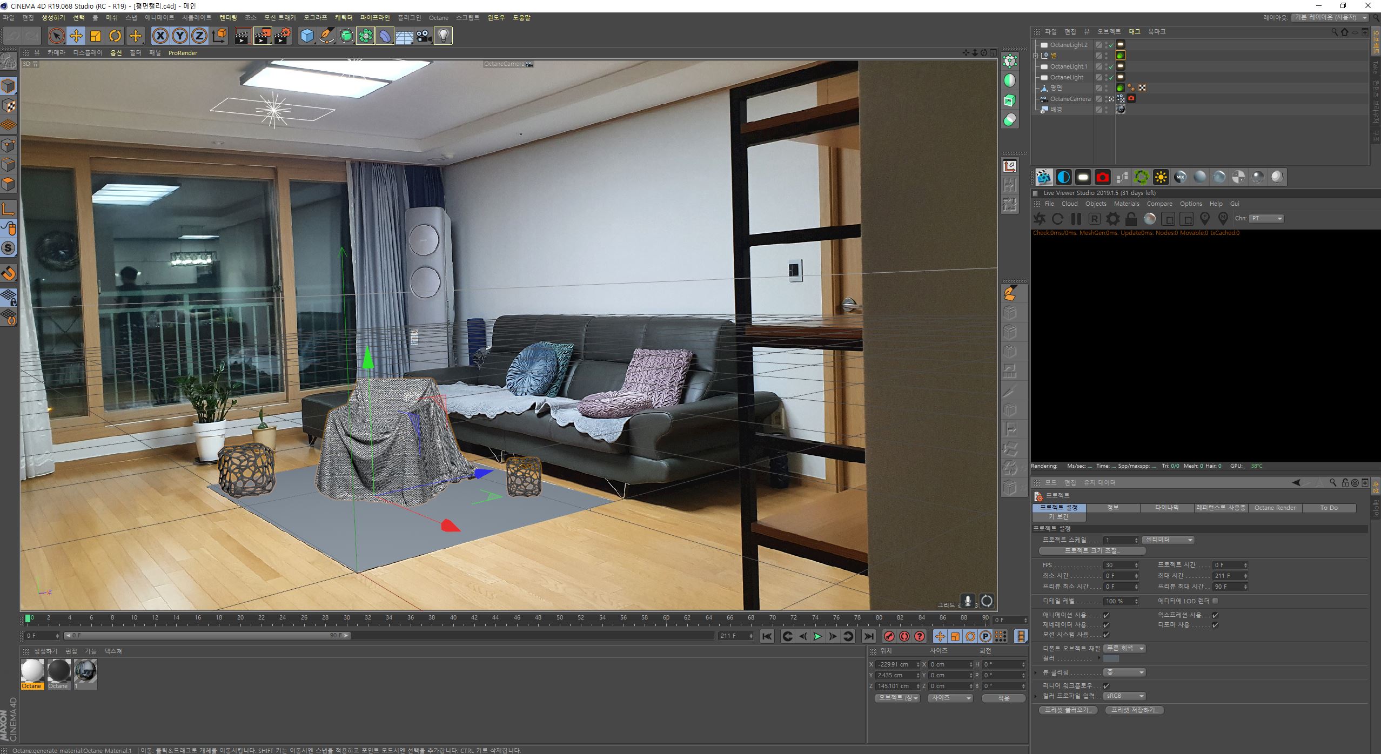
Task: Click the 프리셋 저장하기 button
Action: [1134, 710]
